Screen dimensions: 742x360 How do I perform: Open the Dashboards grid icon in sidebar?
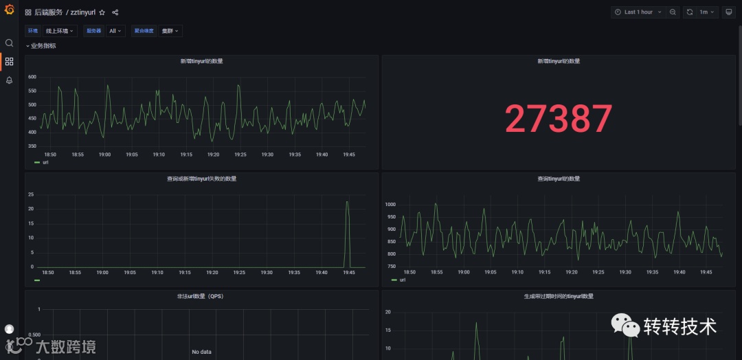[9, 62]
